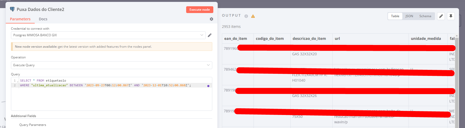Click the node title Puxa Dados do Cliente2
The width and height of the screenshot is (465, 128).
40,9
